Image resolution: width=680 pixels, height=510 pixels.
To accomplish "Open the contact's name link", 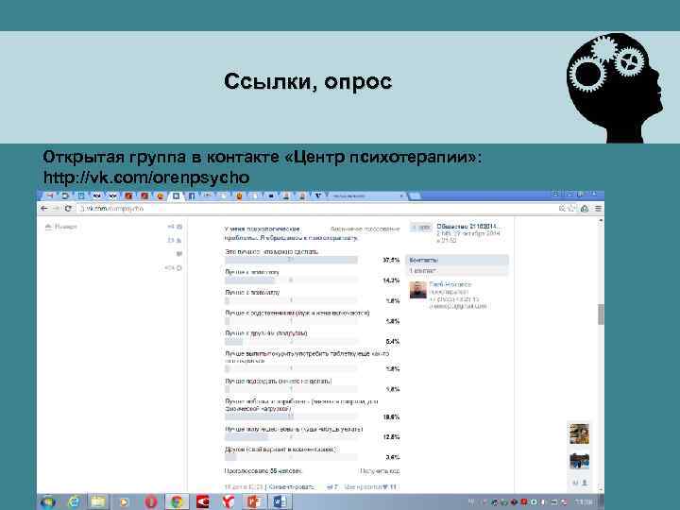I will click(450, 284).
